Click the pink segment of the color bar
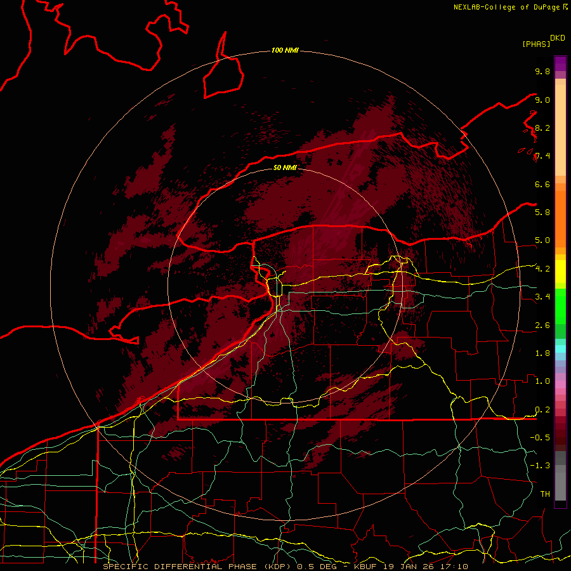This screenshot has height=571, width=571. (560, 384)
